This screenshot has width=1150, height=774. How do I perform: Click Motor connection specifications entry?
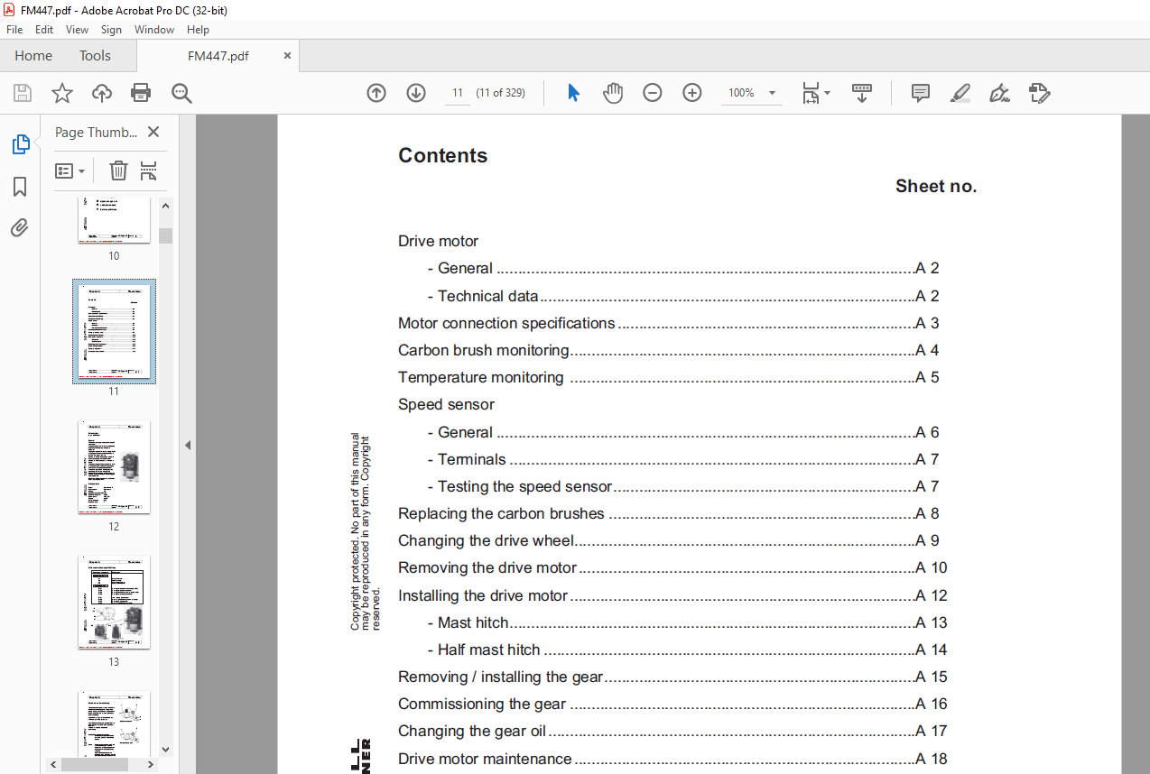coord(669,323)
